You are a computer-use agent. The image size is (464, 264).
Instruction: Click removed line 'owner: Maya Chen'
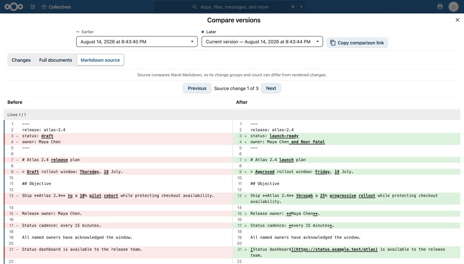click(118, 142)
